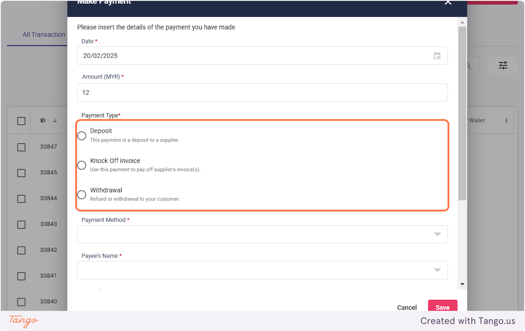Click transaction ID 33844
This screenshot has width=525, height=331.
pyautogui.click(x=49, y=198)
